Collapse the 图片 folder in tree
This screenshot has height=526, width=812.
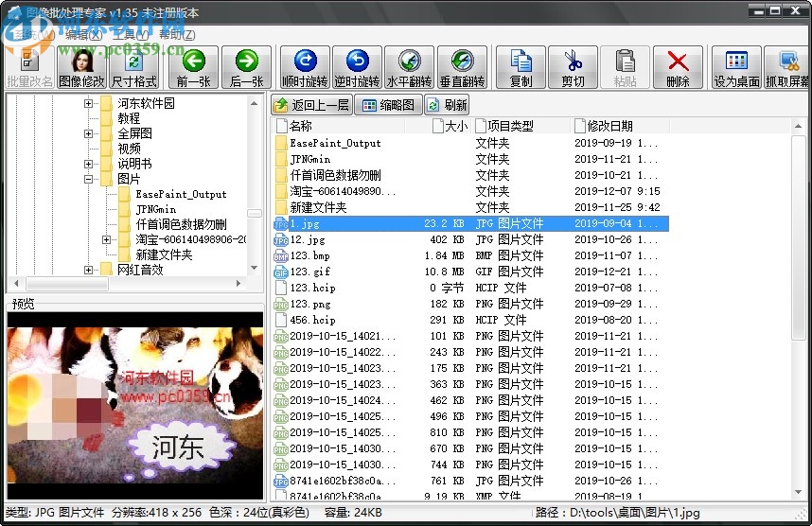point(89,179)
